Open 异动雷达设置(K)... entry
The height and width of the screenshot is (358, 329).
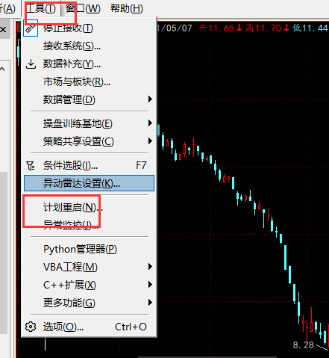pos(89,183)
